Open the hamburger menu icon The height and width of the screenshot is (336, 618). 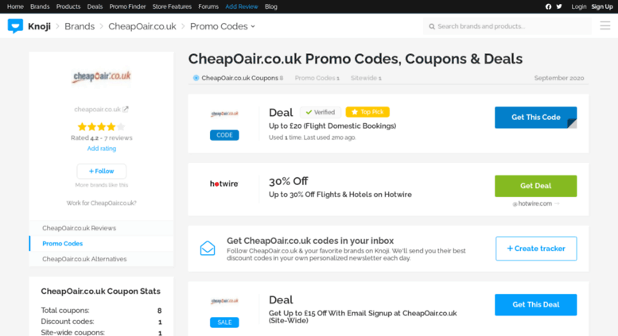605,26
